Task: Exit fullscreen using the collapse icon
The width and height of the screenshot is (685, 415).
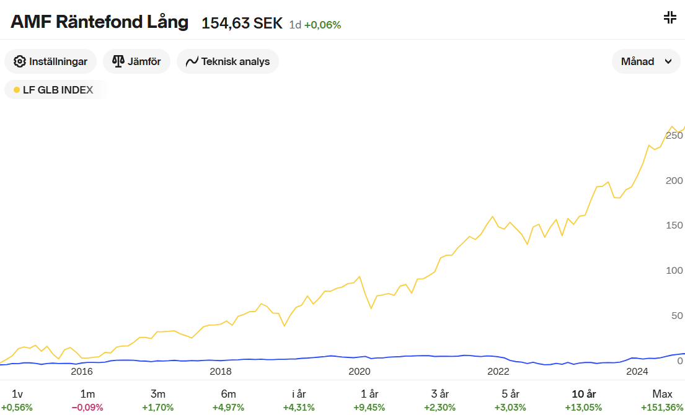Action: point(670,17)
